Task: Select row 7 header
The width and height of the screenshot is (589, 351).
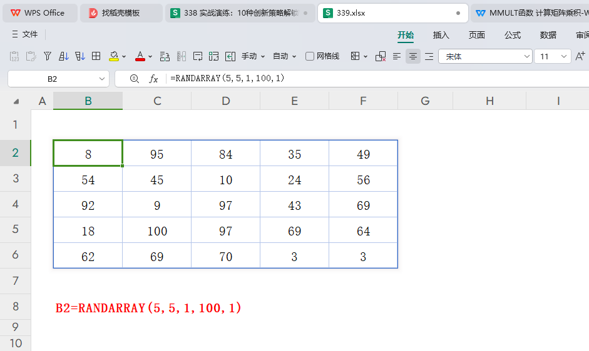Action: click(16, 280)
